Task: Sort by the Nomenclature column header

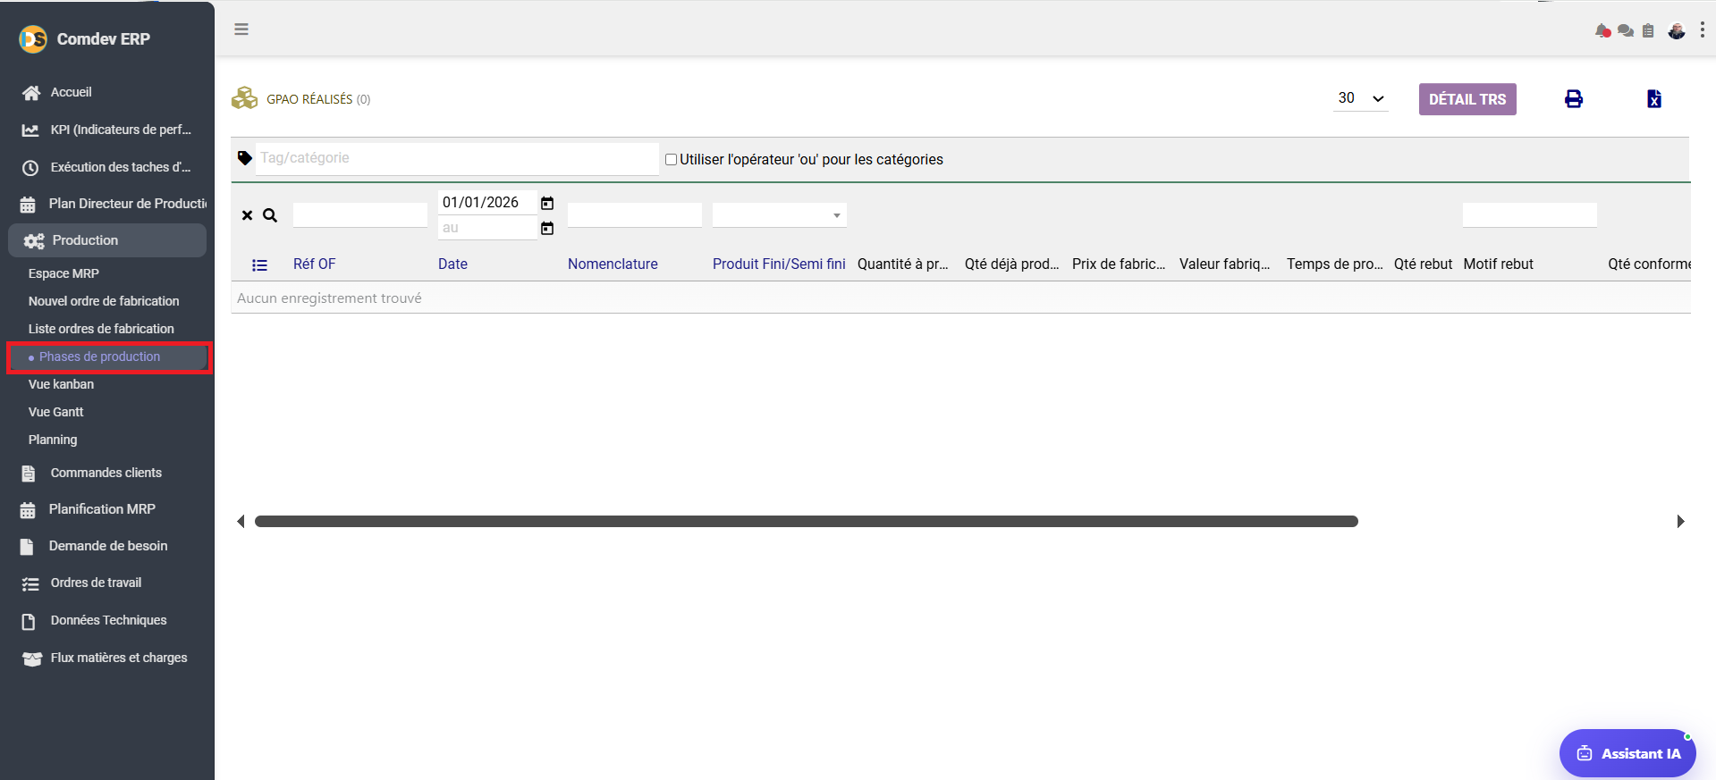Action: (x=613, y=264)
